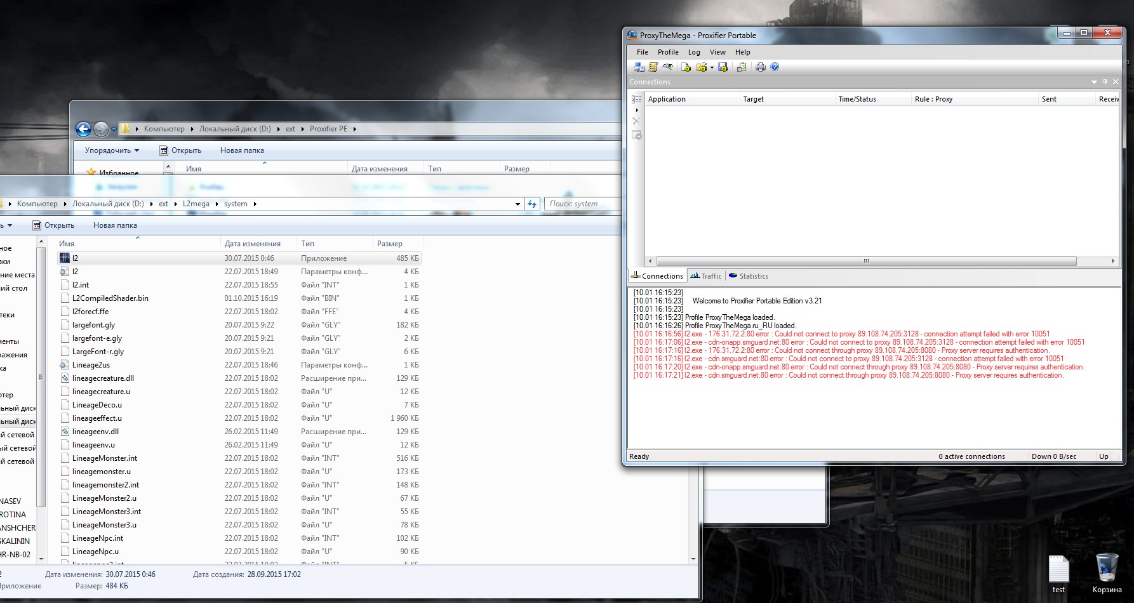
Task: Click the Name Resolution (.com) toolbar icon
Action: point(667,67)
